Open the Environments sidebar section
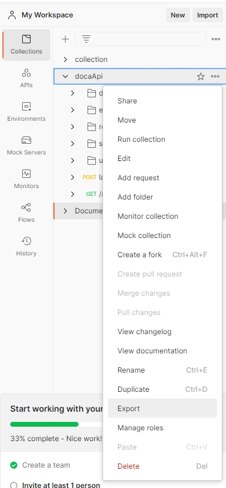 pos(26,112)
